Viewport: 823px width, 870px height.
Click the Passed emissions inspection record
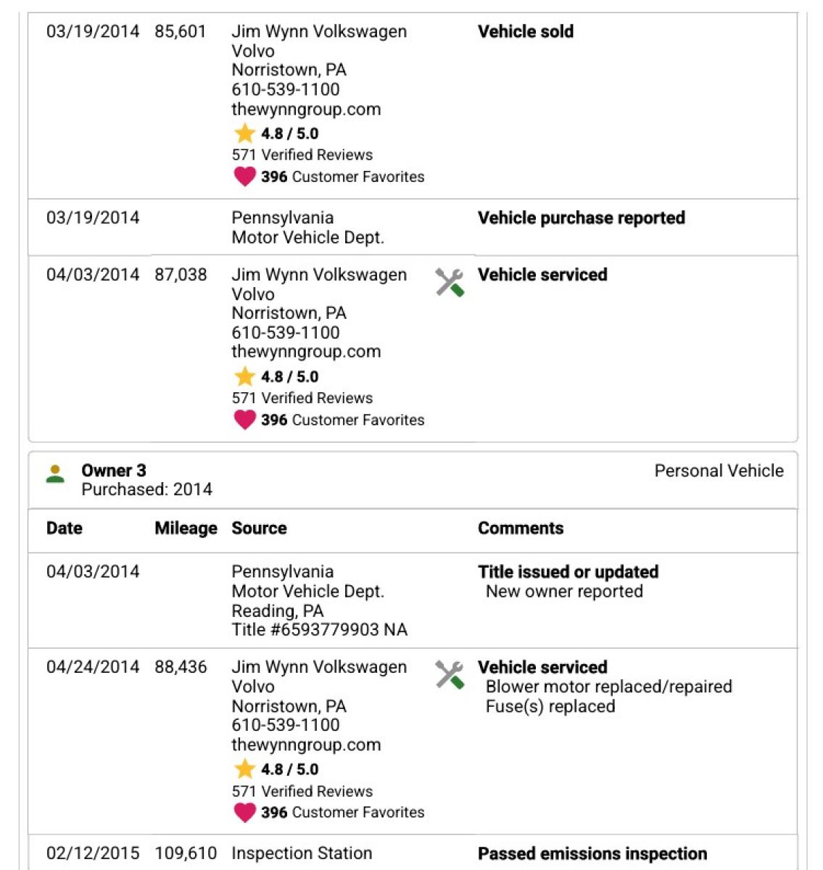413,853
